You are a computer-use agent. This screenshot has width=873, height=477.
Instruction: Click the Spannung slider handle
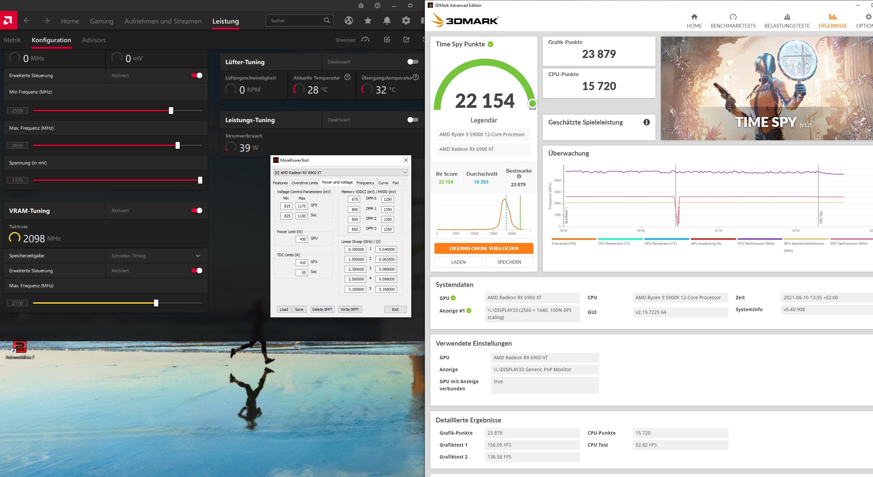click(200, 180)
